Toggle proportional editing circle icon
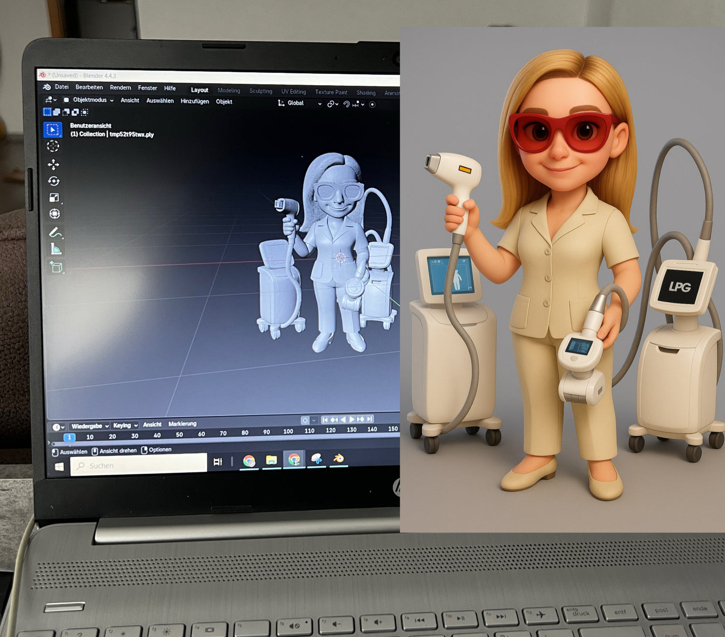The height and width of the screenshot is (637, 725). tap(372, 104)
